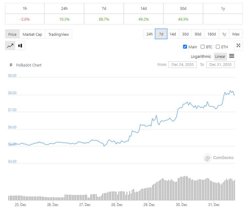The image size is (246, 211).
Task: Show the Max time range
Action: pyautogui.click(x=236, y=34)
